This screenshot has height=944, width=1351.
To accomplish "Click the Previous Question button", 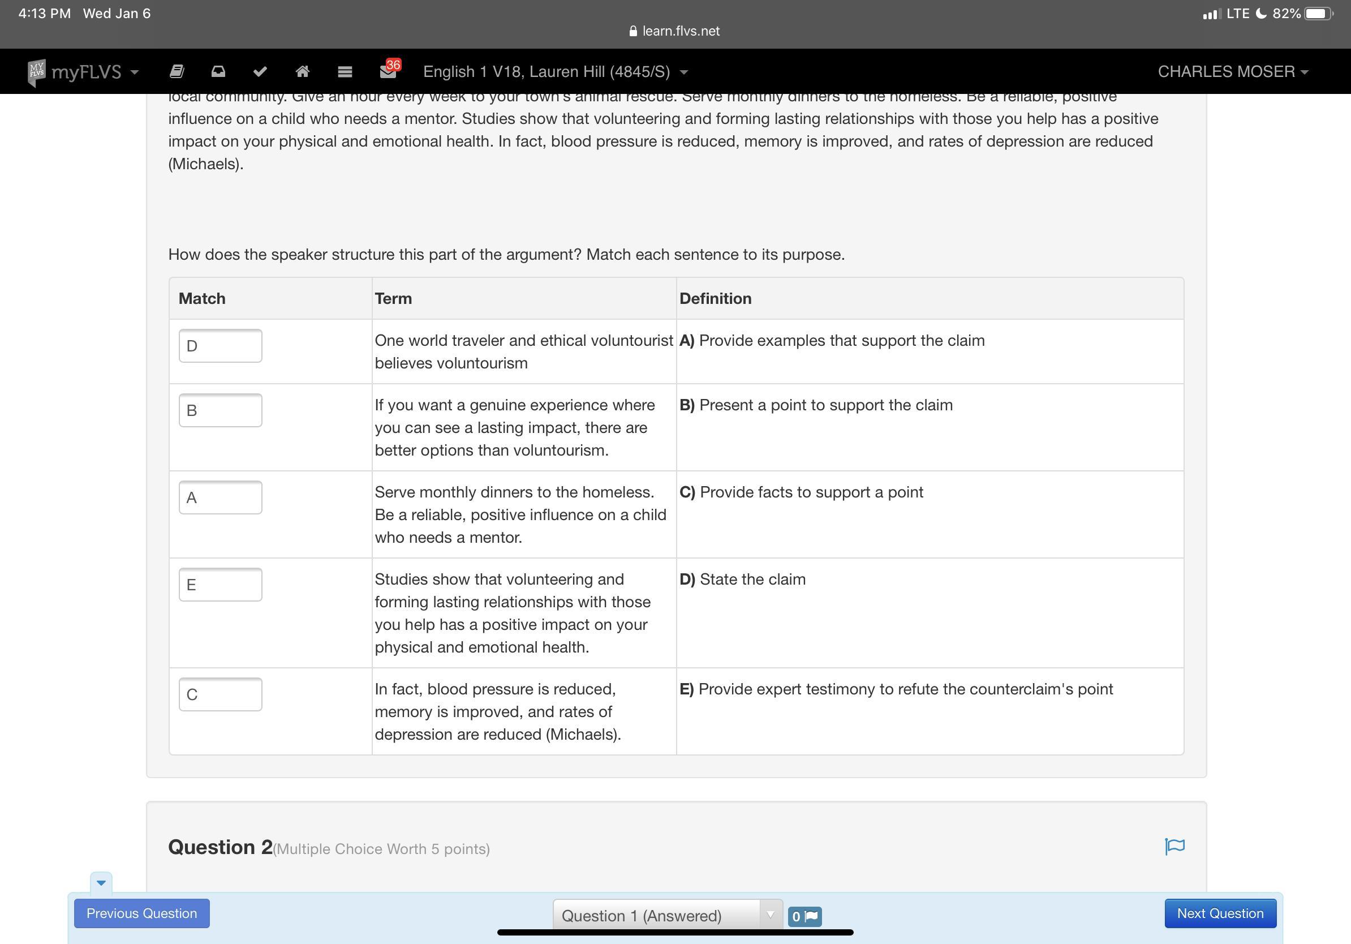I will (142, 913).
